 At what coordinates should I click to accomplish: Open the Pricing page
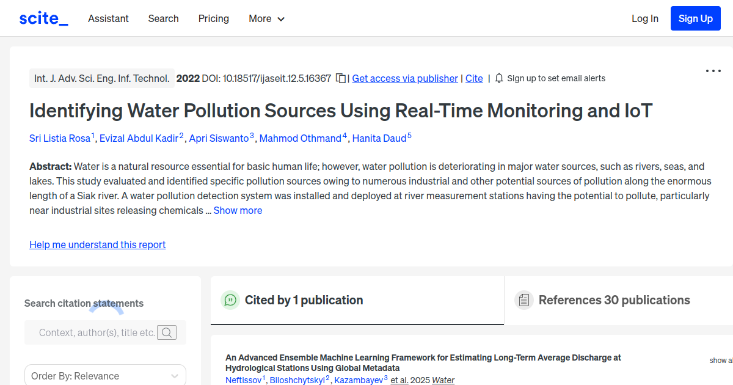pyautogui.click(x=213, y=18)
